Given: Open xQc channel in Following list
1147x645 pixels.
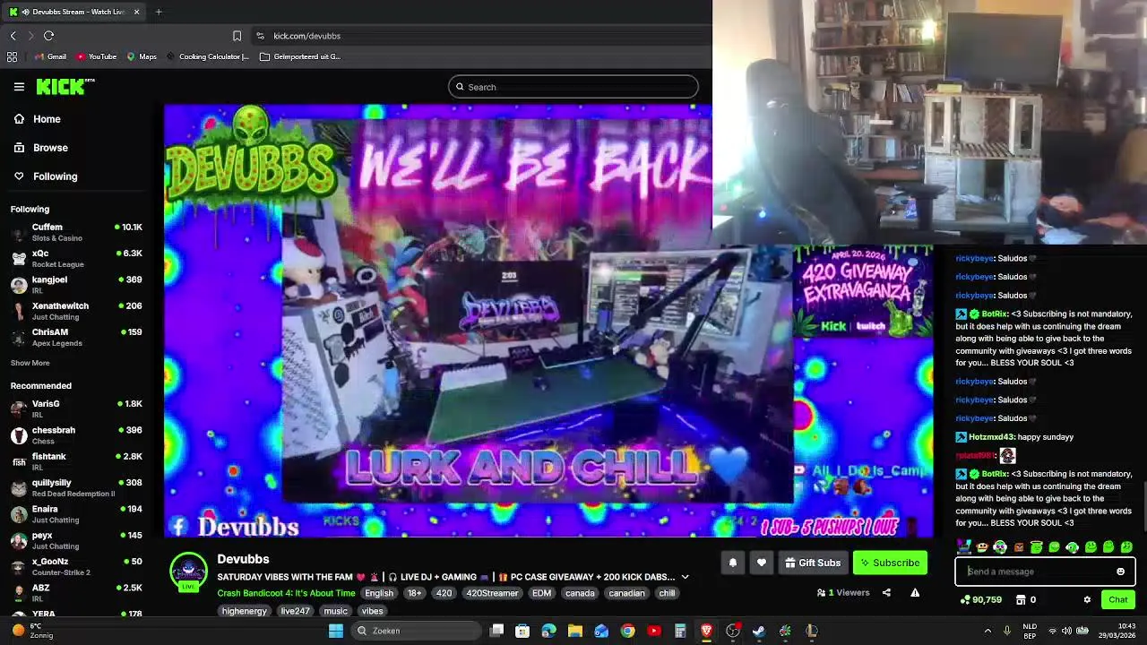Looking at the screenshot, I should (76, 258).
